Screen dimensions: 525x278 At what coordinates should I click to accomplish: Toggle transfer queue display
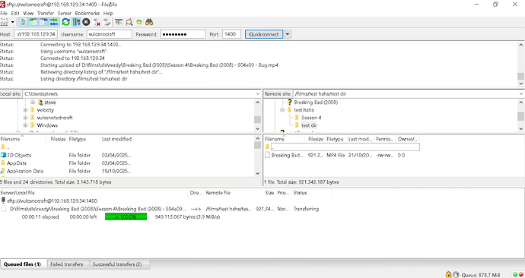(x=53, y=22)
